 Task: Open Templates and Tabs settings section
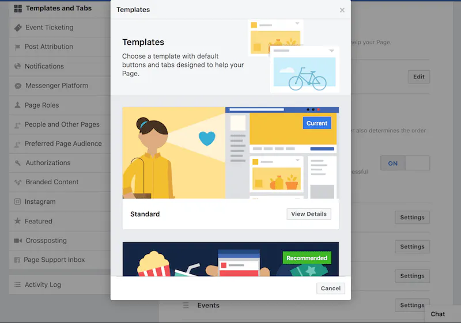(60, 9)
